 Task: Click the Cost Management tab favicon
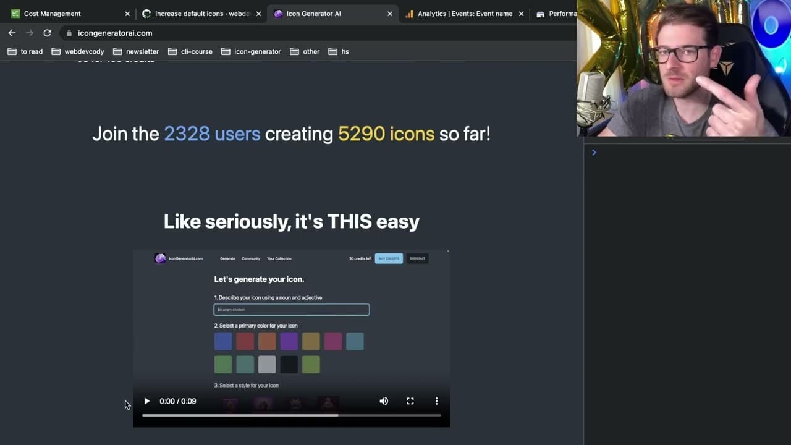coord(15,14)
